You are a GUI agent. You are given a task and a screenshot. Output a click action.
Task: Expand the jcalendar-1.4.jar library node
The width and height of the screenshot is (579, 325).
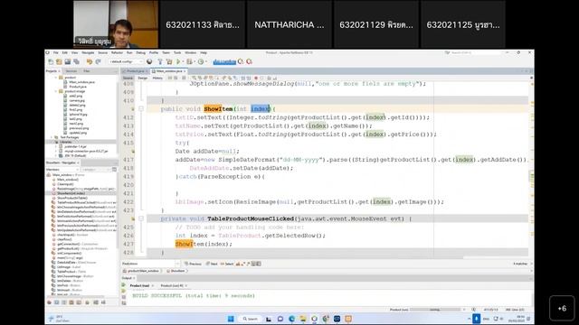pos(56,146)
